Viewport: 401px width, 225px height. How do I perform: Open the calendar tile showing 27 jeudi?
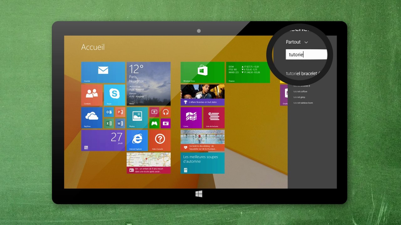103,140
